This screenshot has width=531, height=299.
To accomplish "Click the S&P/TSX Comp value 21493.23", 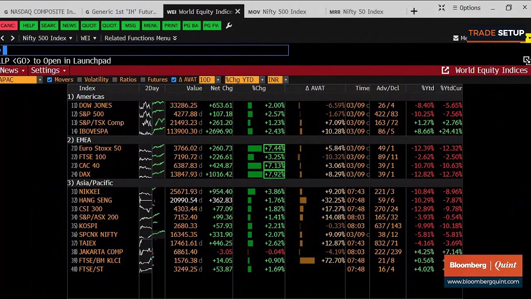I will coord(183,123).
